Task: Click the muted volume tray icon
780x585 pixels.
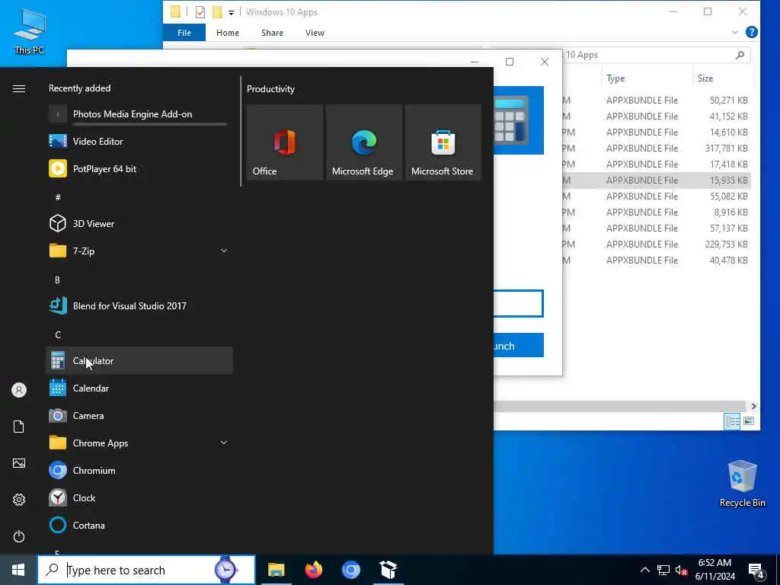Action: point(682,570)
